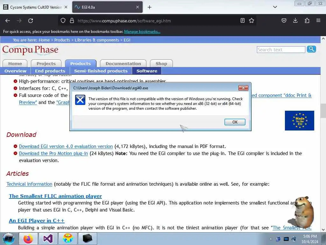The height and width of the screenshot is (245, 326).
Task: Open An EGI Player in C++ article
Action: [x=37, y=221]
